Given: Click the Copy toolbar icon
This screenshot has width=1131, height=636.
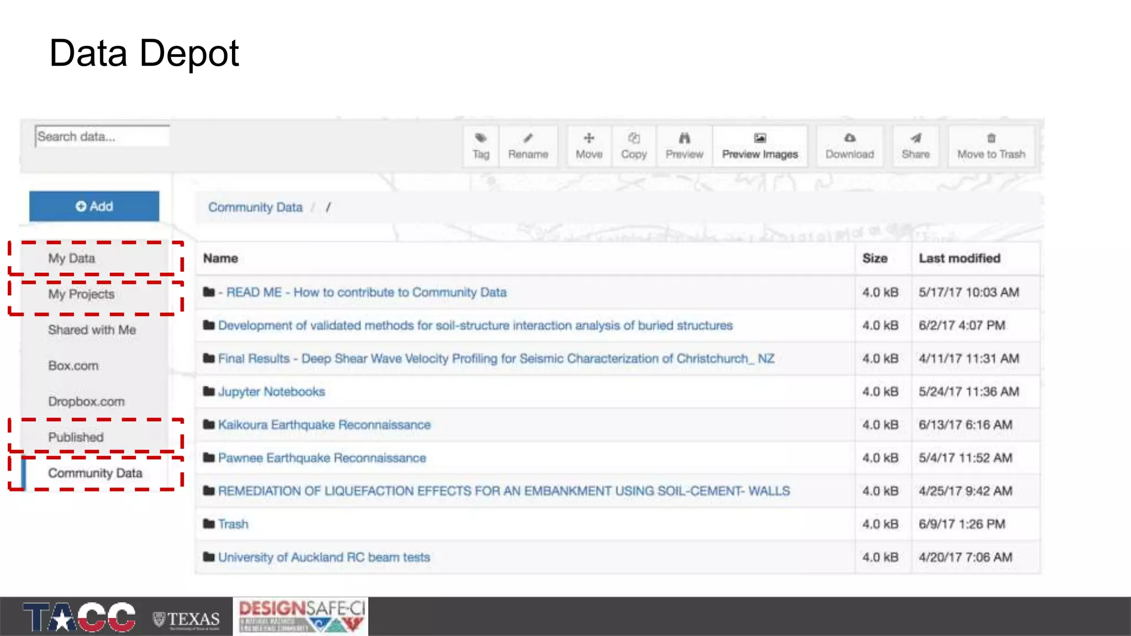Looking at the screenshot, I should coord(633,139).
